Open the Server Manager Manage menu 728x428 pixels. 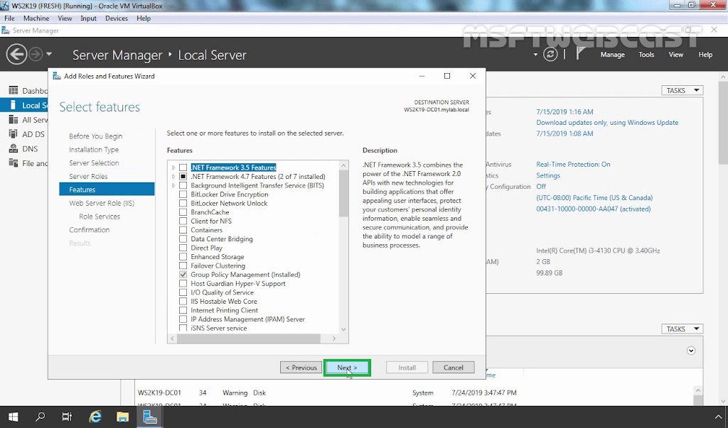612,54
